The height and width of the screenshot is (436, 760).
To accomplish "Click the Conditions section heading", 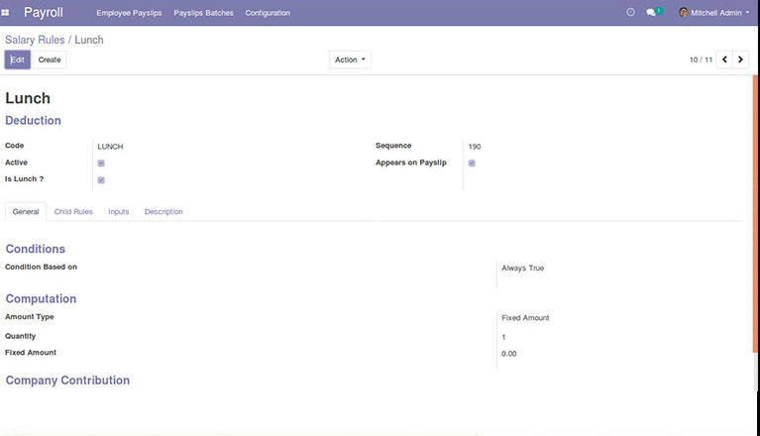I will coord(36,249).
